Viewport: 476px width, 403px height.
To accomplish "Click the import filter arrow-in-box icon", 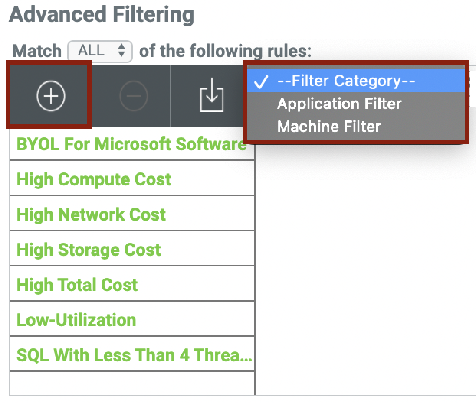I will pyautogui.click(x=212, y=95).
